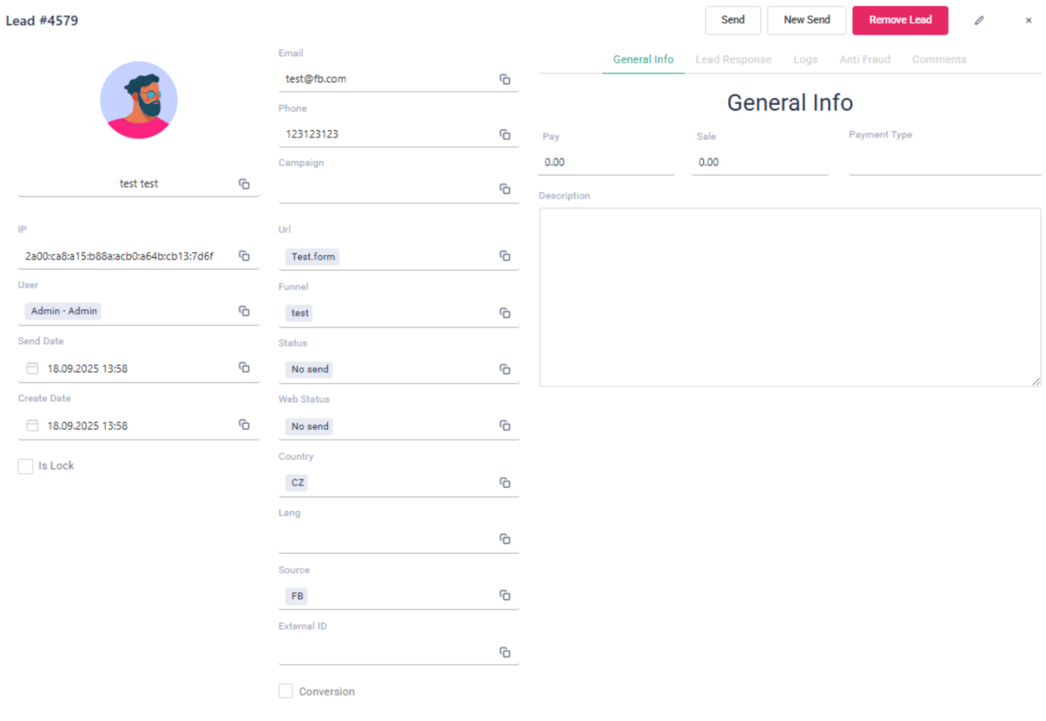Click inside the Description text area

(789, 297)
